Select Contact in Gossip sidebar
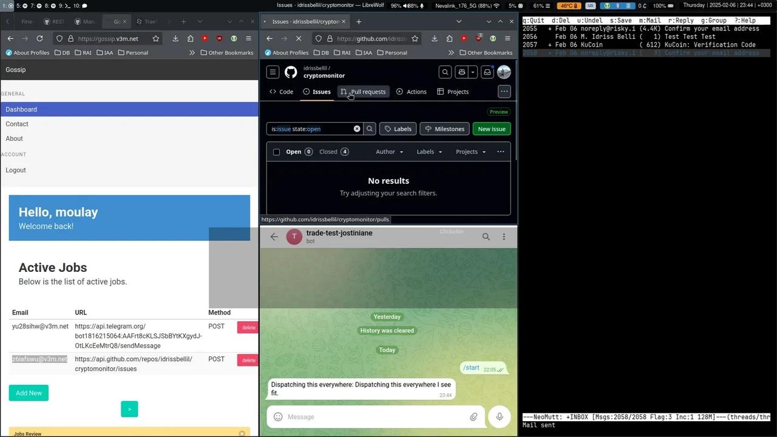Image resolution: width=777 pixels, height=437 pixels. pos(17,124)
